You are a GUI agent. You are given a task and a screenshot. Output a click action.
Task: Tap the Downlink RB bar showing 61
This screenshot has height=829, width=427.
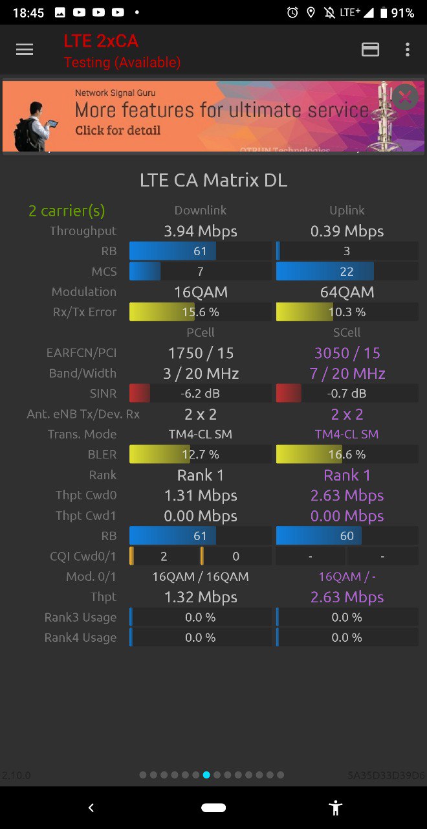pyautogui.click(x=201, y=251)
